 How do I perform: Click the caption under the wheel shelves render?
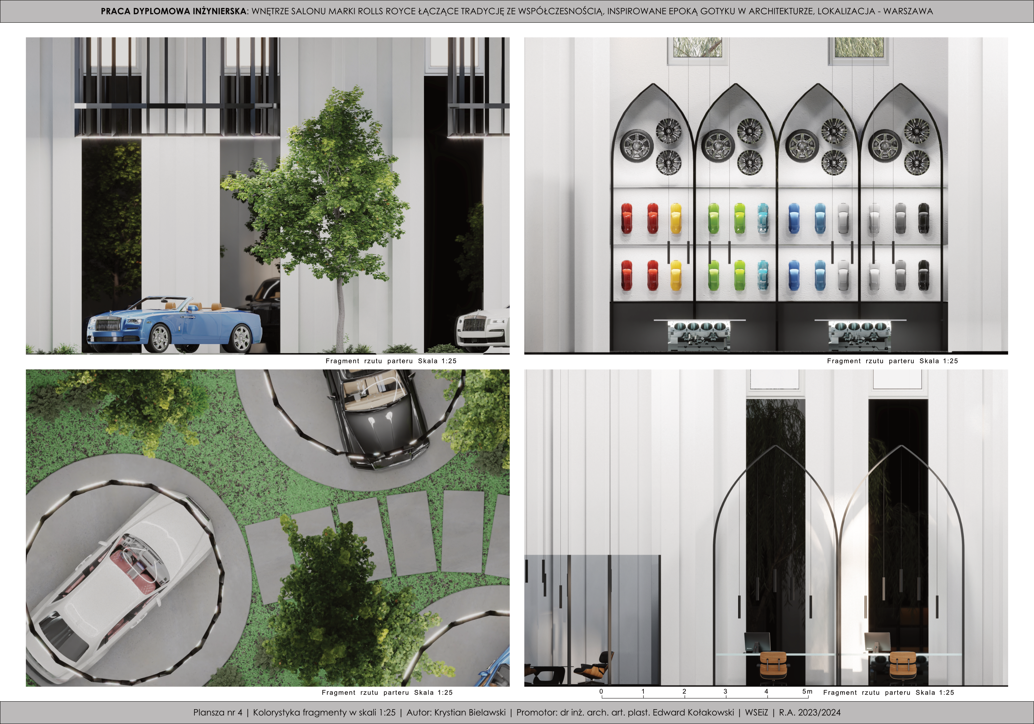893,361
